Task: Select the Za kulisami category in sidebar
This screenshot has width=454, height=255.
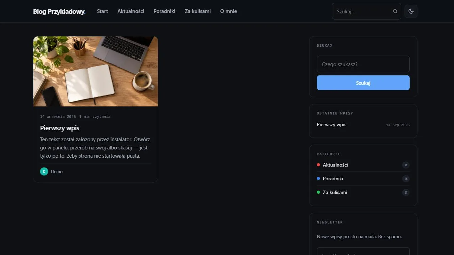Action: 335,192
